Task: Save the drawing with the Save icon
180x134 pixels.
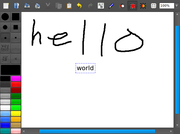Action: pos(27,6)
